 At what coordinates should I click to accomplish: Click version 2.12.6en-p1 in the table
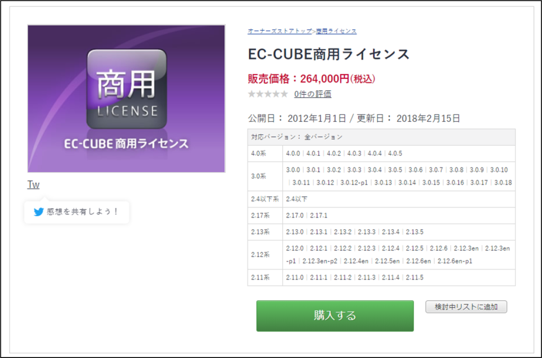(455, 261)
